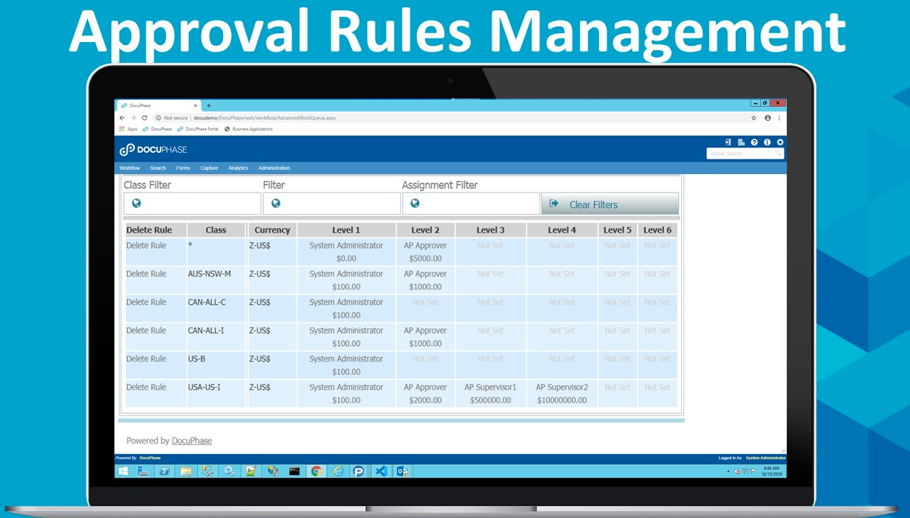The image size is (910, 518).
Task: Open the Chrome three-dot menu
Action: pos(779,117)
